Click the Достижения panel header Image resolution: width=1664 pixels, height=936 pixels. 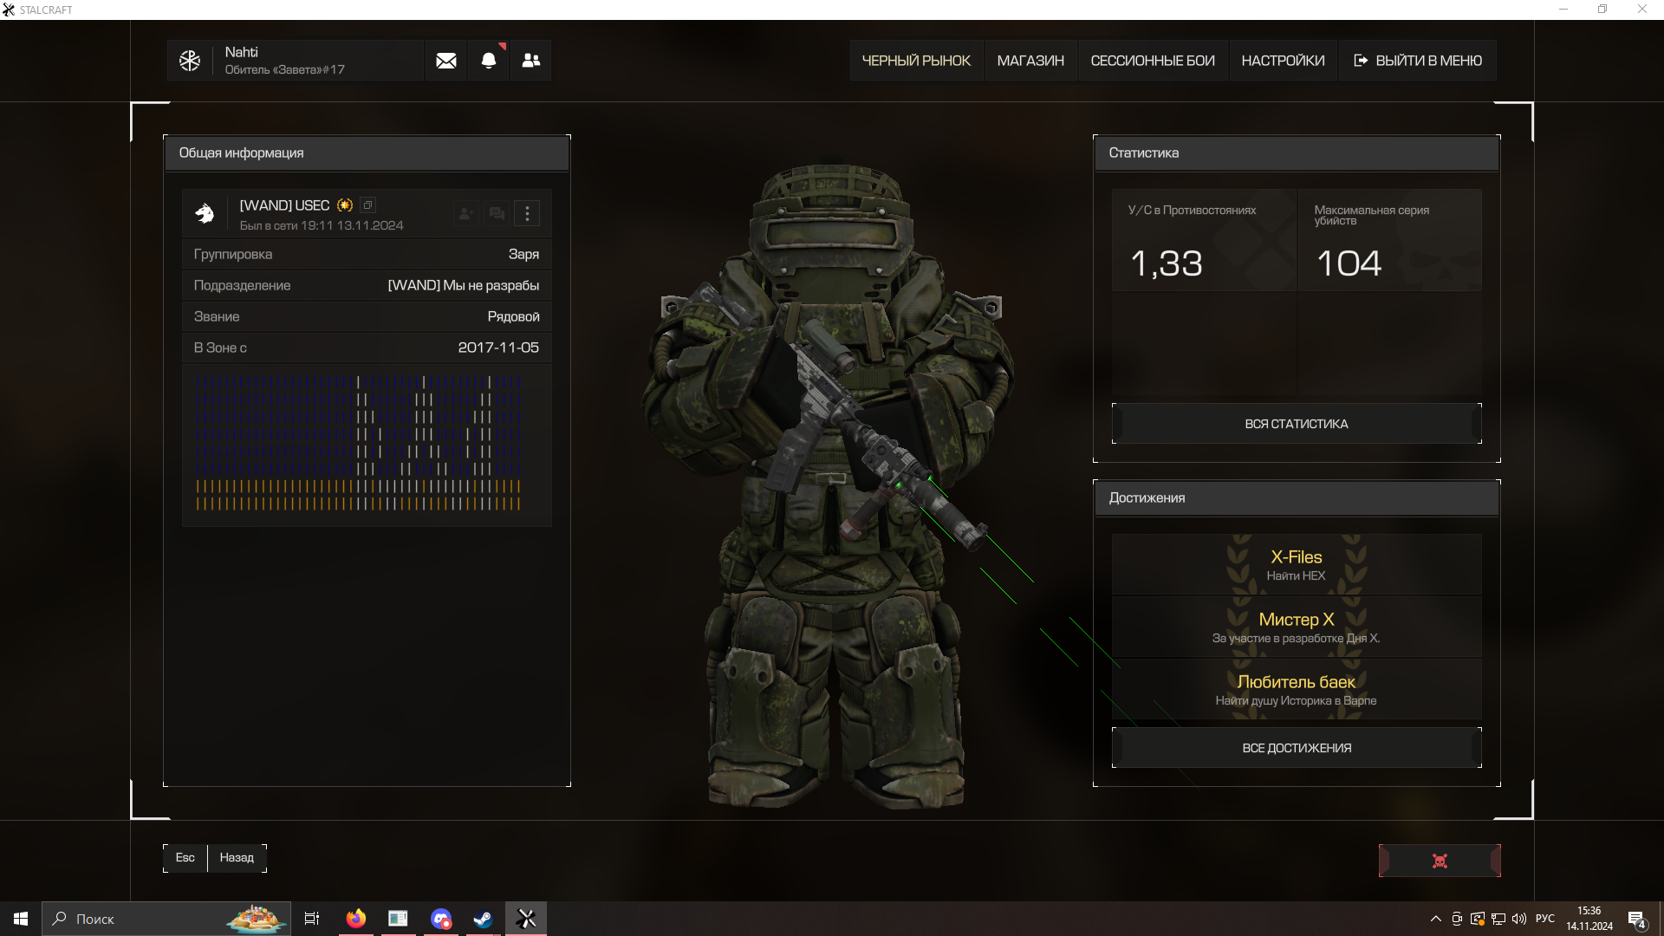[x=1297, y=497]
